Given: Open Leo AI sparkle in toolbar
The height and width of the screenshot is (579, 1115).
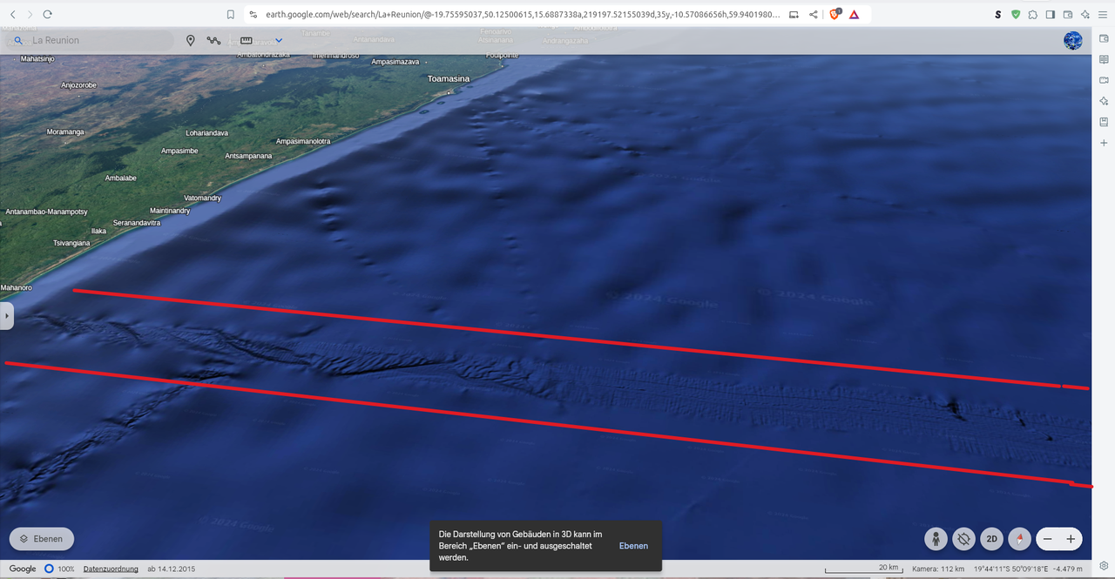Looking at the screenshot, I should (x=1085, y=15).
